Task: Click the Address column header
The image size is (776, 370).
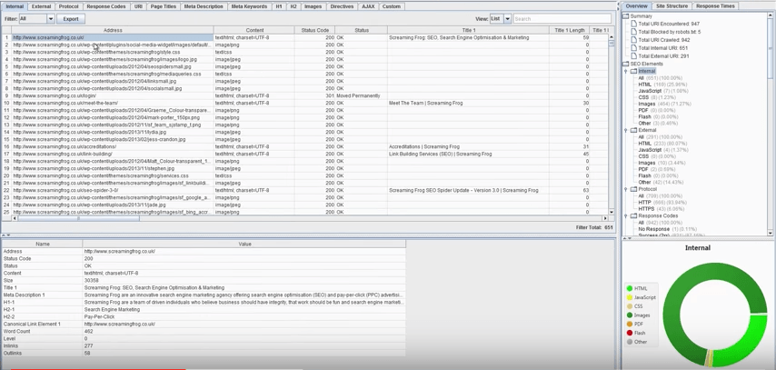Action: click(x=113, y=30)
